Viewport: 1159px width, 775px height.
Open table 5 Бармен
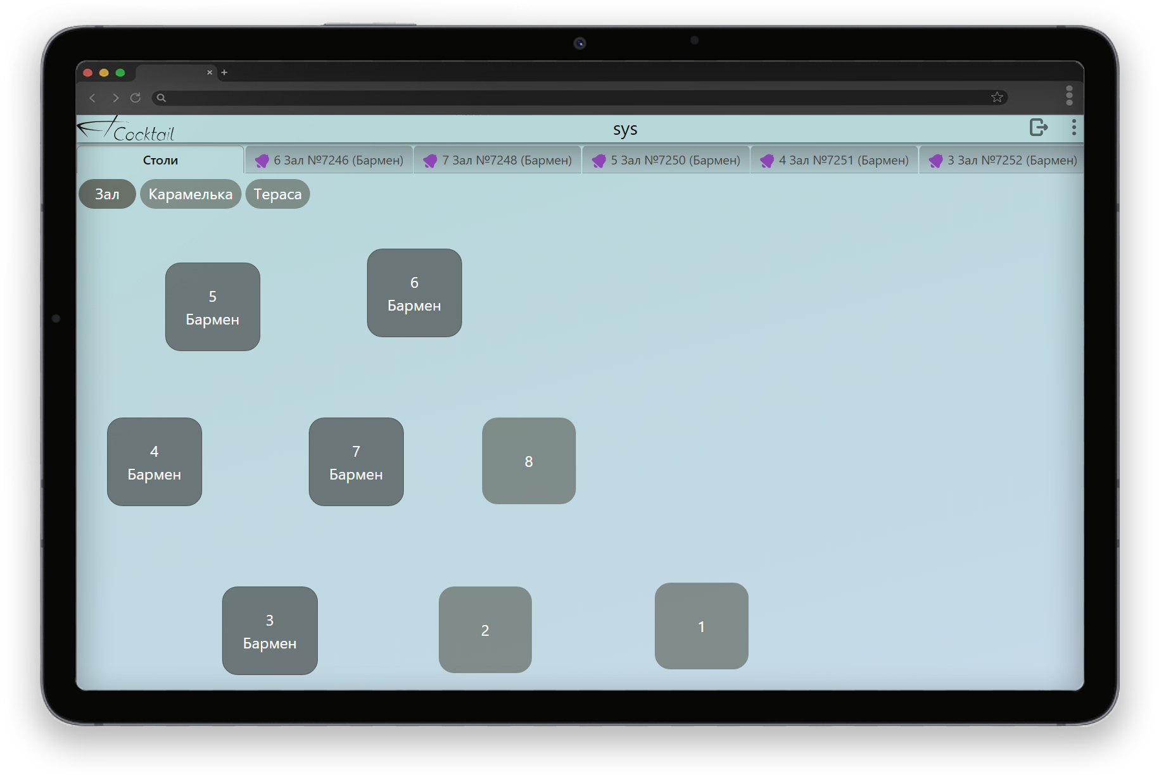pos(213,307)
